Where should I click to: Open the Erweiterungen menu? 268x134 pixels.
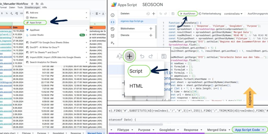tap(32, 8)
